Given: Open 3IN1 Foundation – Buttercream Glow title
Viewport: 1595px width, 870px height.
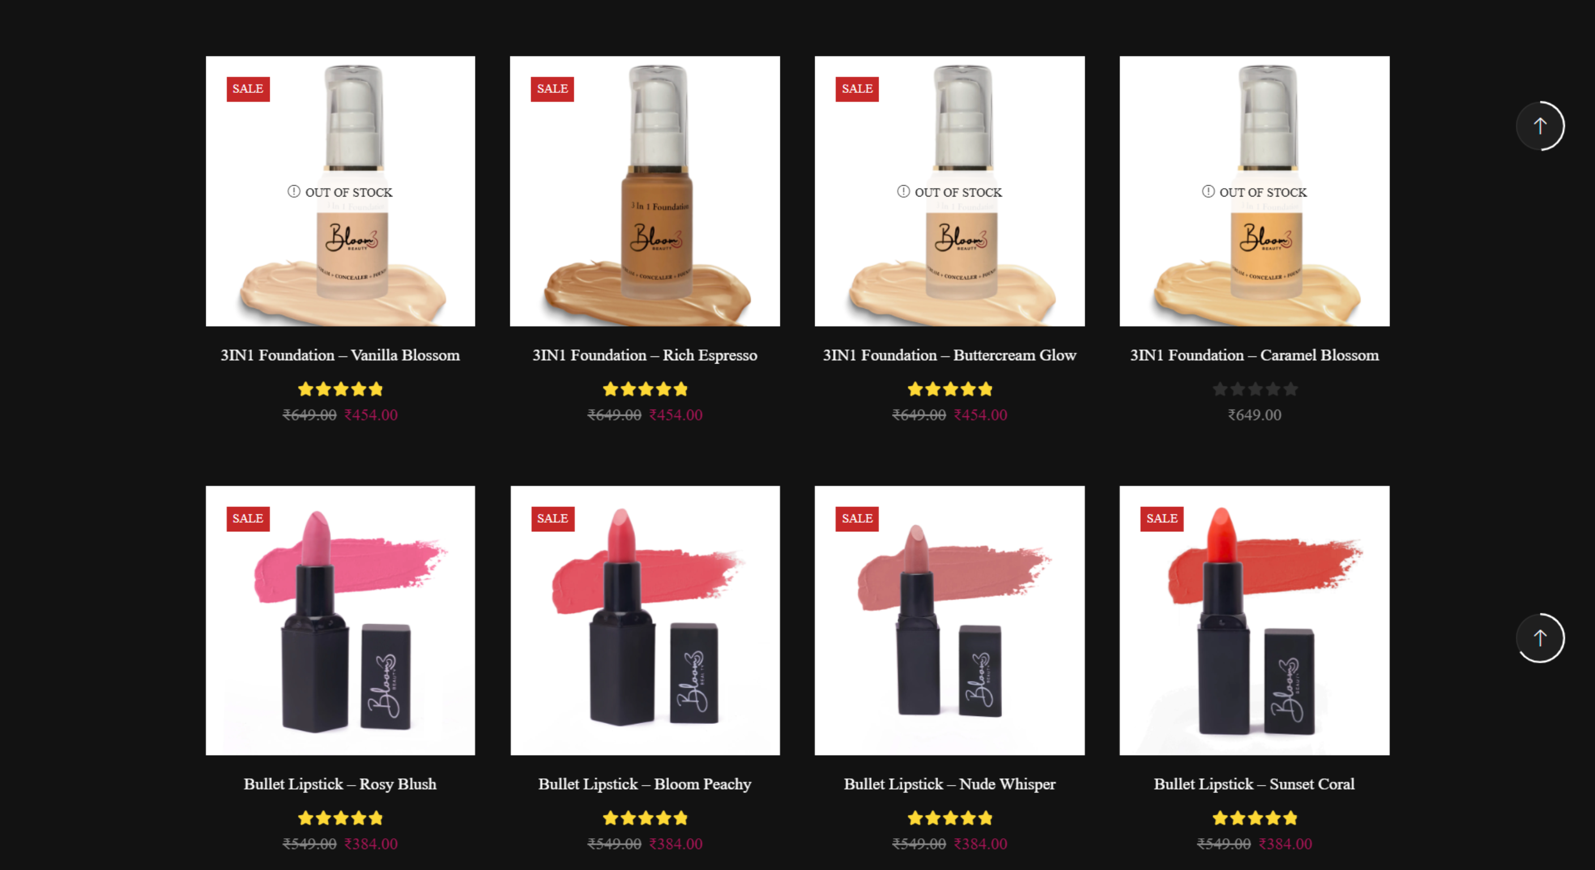Looking at the screenshot, I should pos(950,356).
